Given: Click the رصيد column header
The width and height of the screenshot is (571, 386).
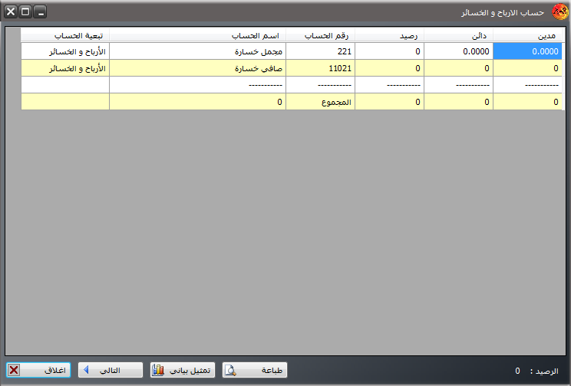Looking at the screenshot, I should [389, 35].
